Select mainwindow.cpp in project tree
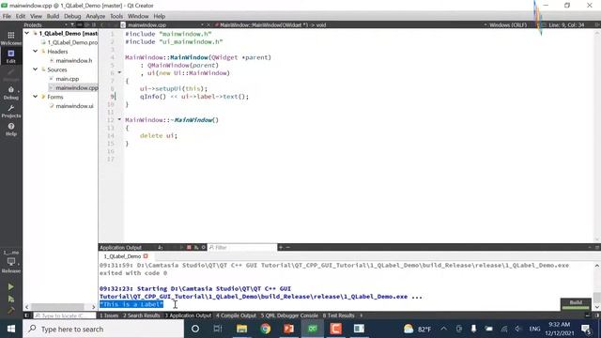 (77, 87)
